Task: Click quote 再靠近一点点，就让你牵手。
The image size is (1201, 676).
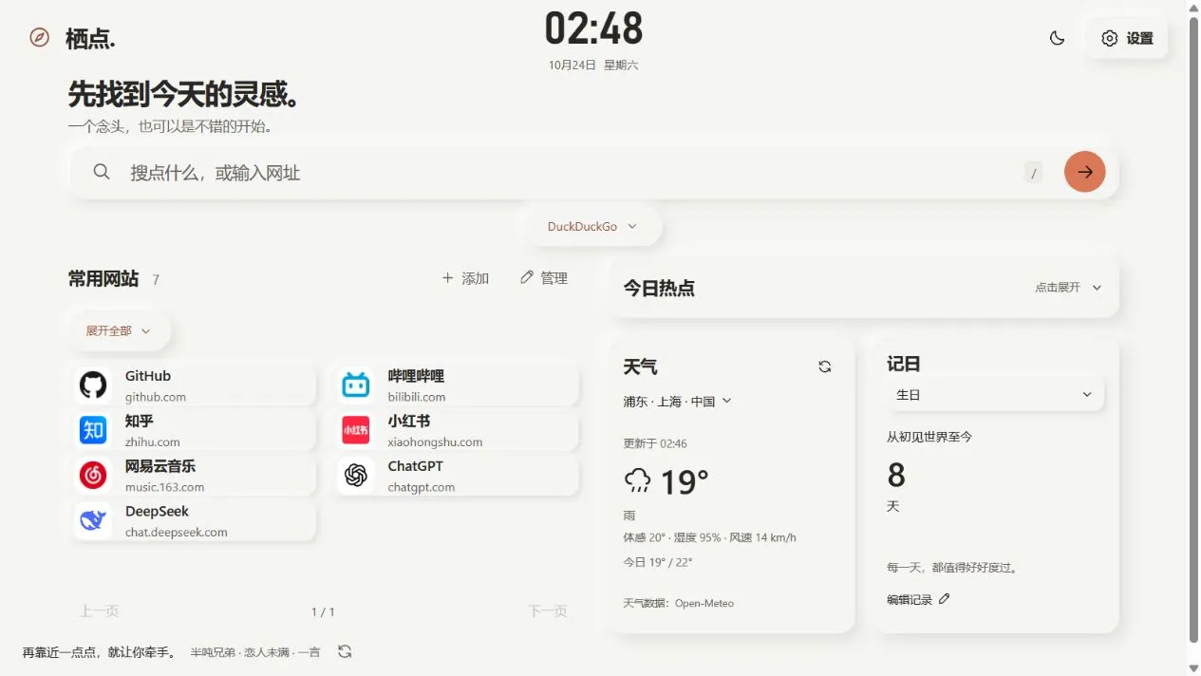Action: coord(100,652)
